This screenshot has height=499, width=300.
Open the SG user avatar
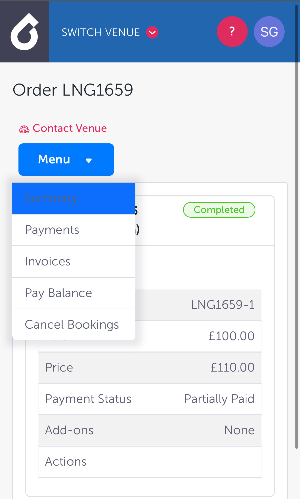[x=269, y=32]
